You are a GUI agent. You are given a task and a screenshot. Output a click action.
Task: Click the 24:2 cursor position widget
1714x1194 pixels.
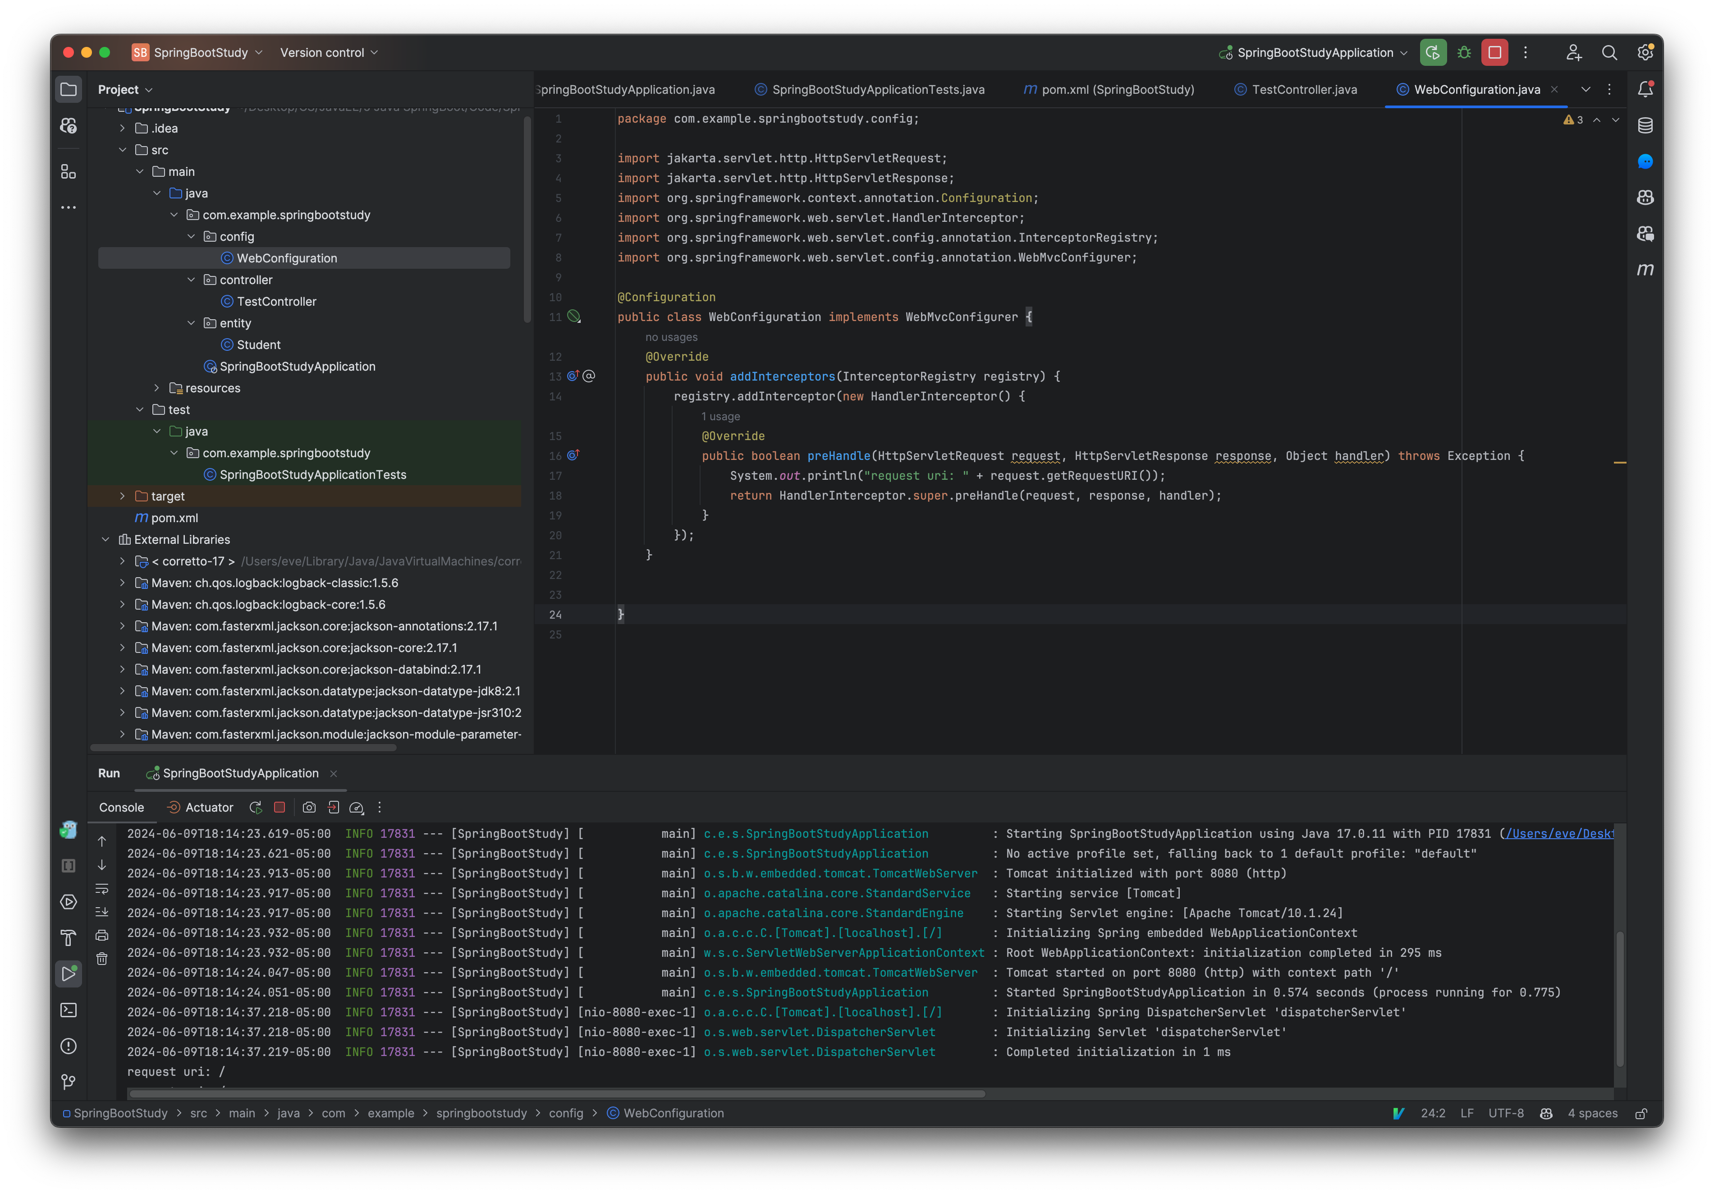coord(1433,1113)
